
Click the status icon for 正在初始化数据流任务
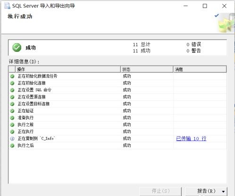(12, 76)
